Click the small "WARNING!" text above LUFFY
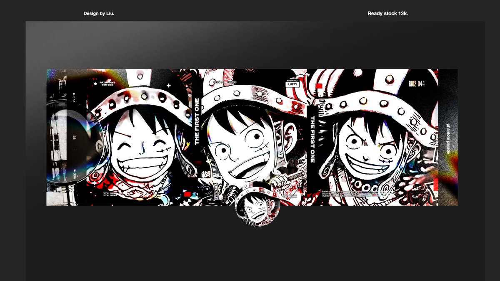This screenshot has width=500, height=281. tap(292, 80)
